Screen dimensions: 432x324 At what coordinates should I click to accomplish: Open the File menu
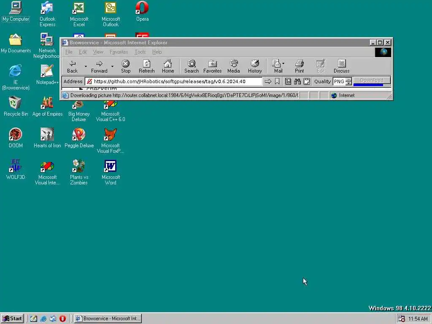pos(69,52)
